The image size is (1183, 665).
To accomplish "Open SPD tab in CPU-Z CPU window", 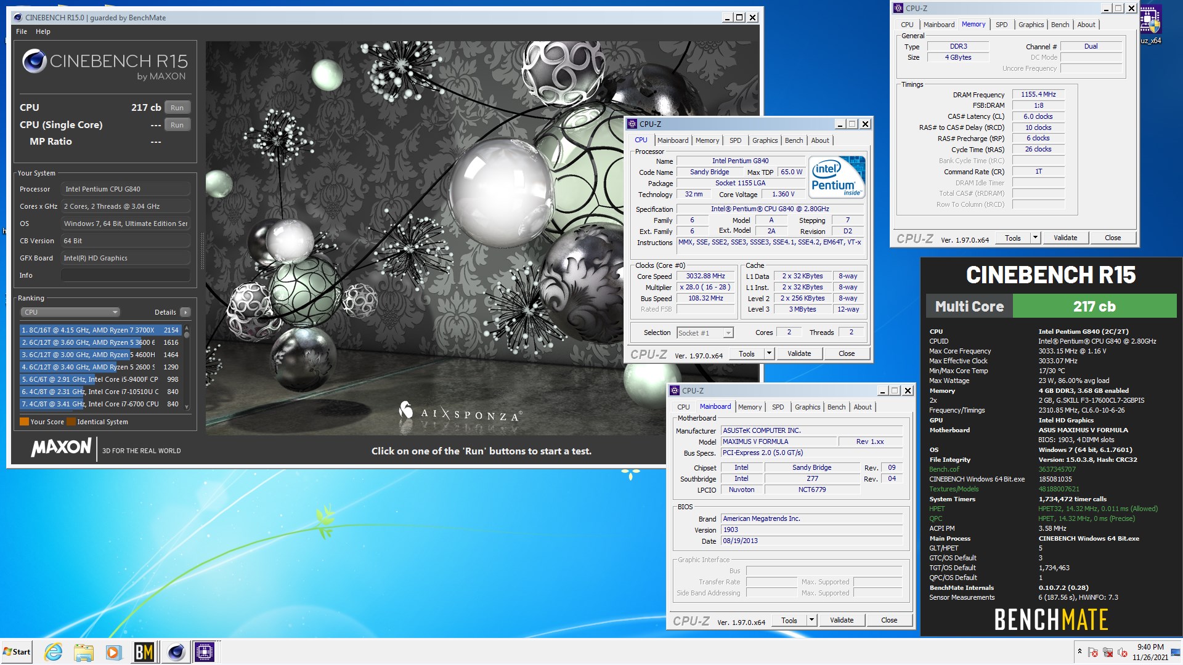I will 735,140.
